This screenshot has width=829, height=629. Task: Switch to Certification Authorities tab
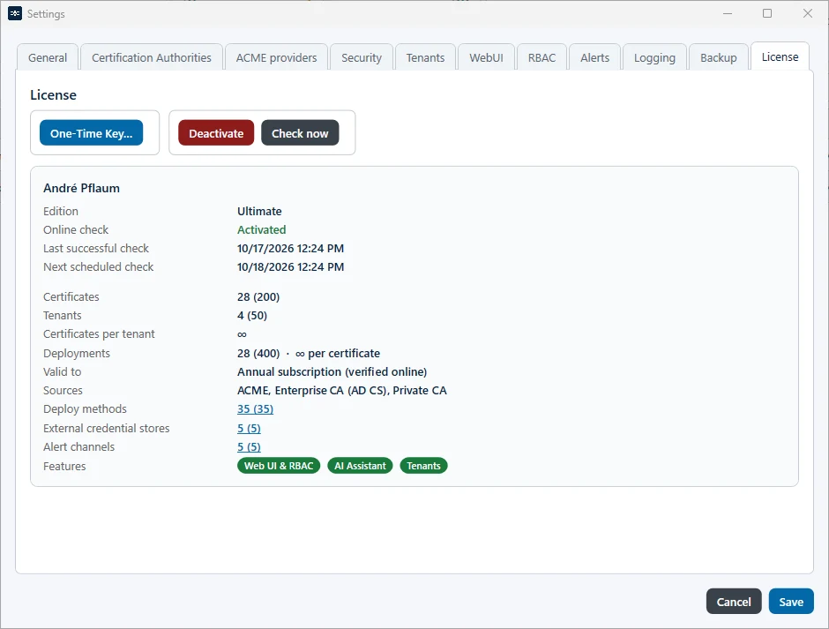click(x=151, y=57)
